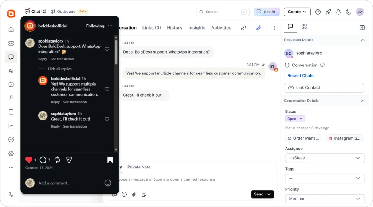Open the Status Open dropdown
The width and height of the screenshot is (373, 207).
[295, 119]
